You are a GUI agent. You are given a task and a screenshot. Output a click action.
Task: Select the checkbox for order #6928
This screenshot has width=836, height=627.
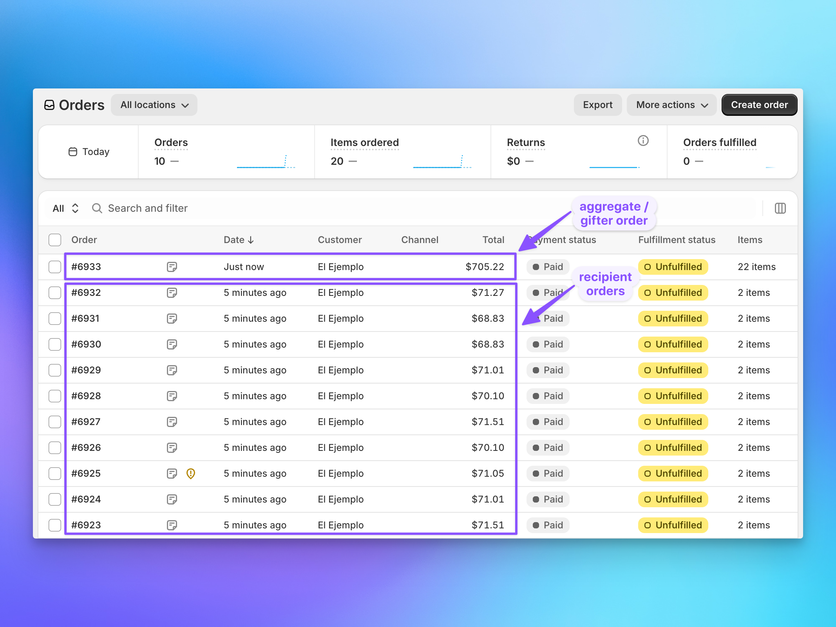click(54, 396)
